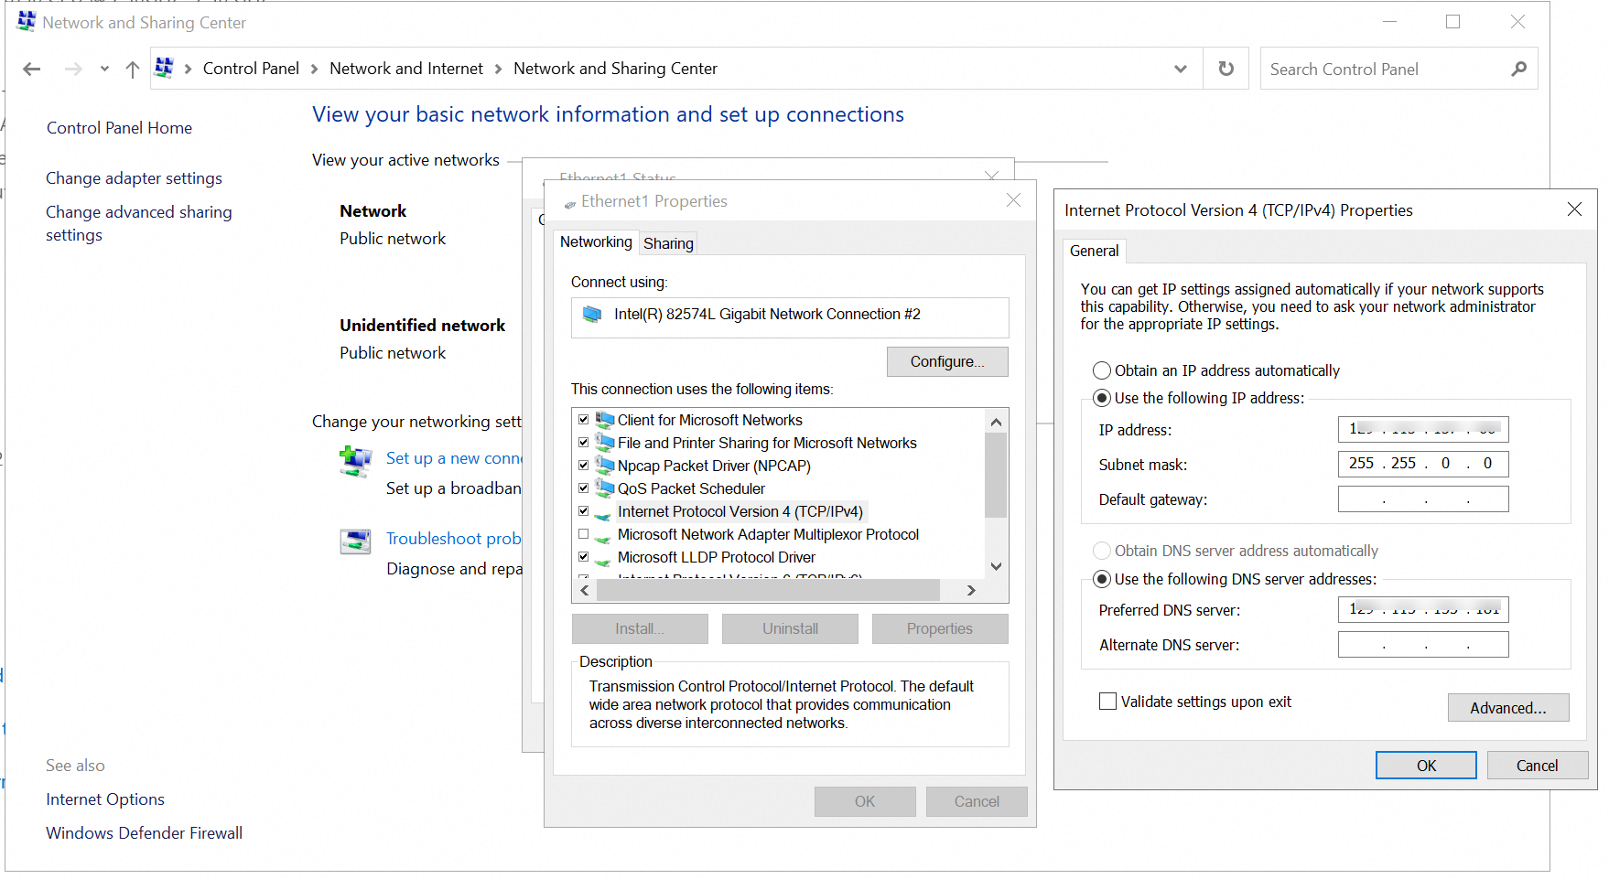Open Internet Options link
The image size is (1609, 879).
click(105, 799)
